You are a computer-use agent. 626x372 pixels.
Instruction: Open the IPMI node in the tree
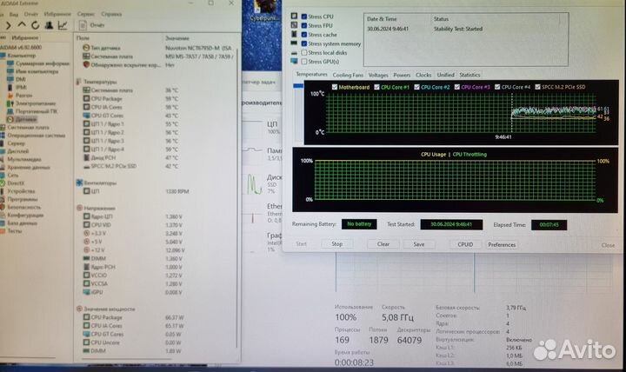point(21,88)
